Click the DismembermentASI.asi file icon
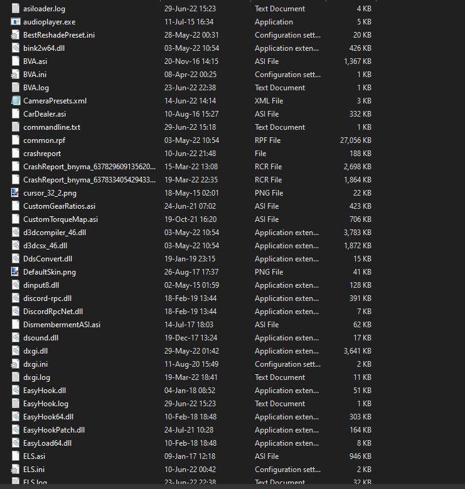 tap(15, 325)
